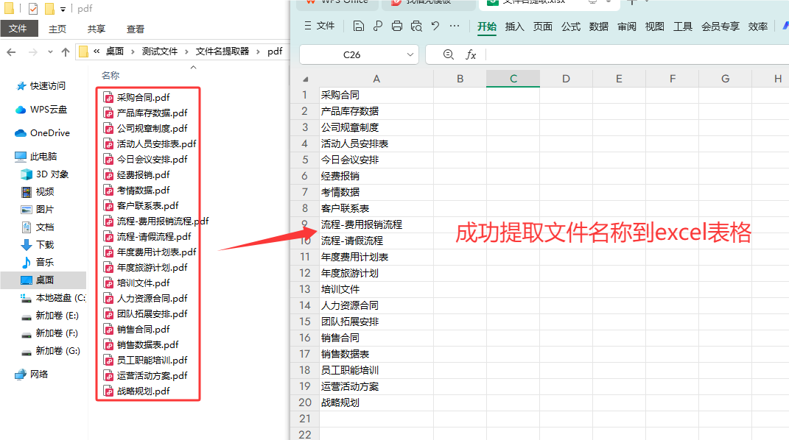Open the Explorer 文件 menu
The width and height of the screenshot is (789, 440).
18,29
